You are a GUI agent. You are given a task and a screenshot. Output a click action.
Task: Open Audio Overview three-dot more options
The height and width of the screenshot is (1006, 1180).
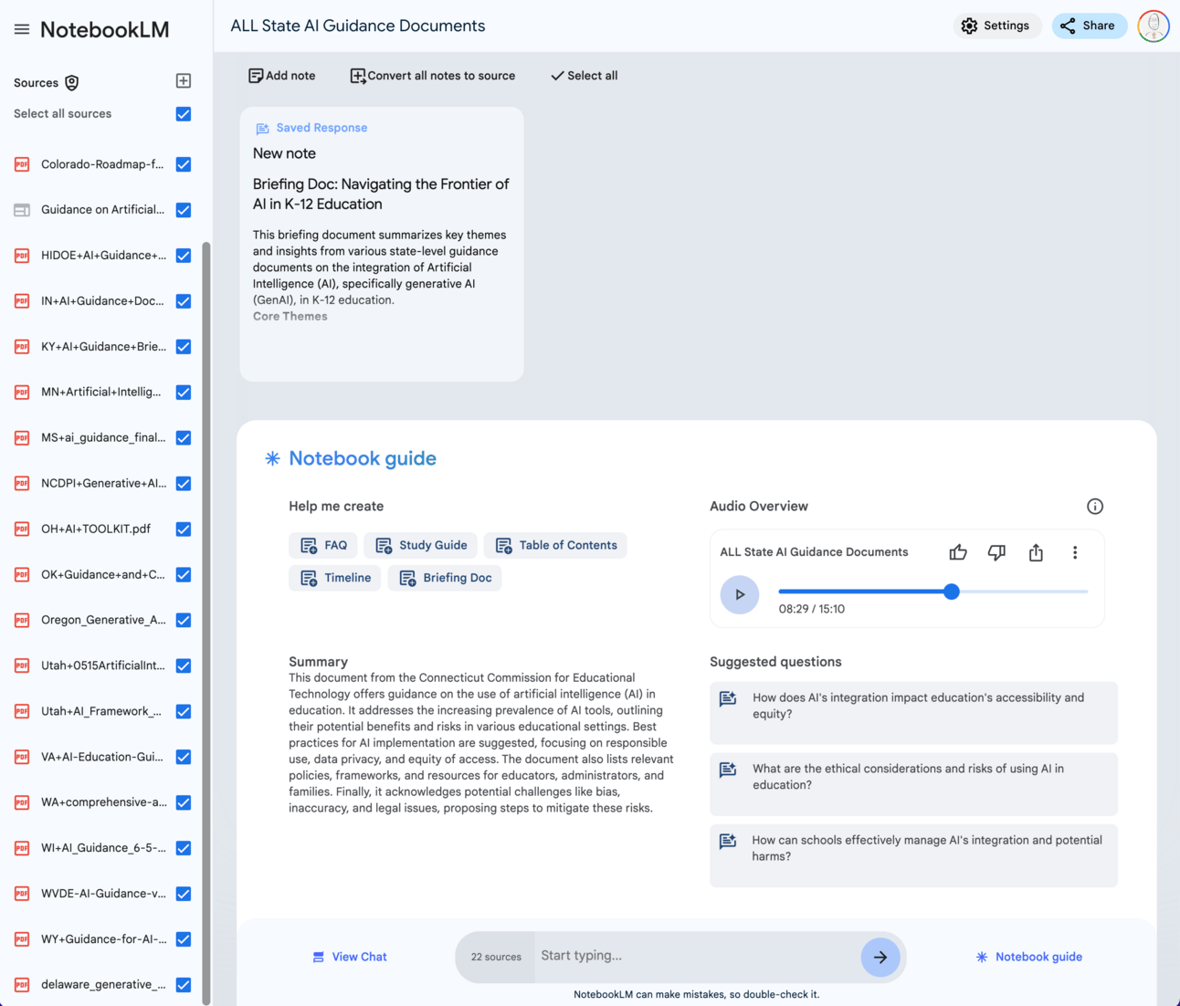(1075, 552)
